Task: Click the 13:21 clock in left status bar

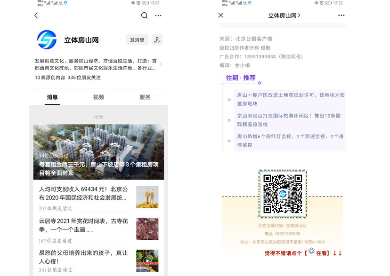Action: (154, 3)
